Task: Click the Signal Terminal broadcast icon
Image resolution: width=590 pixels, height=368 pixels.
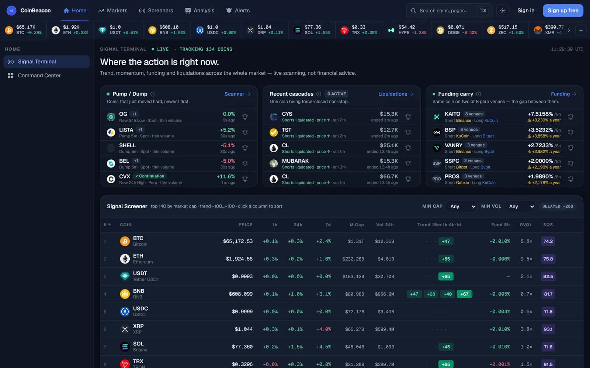Action: [x=11, y=62]
